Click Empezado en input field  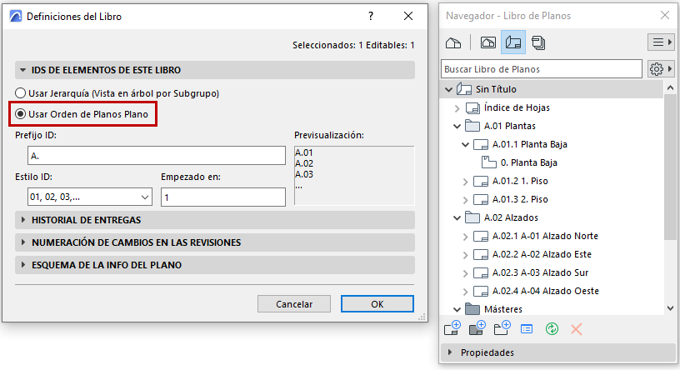[222, 197]
